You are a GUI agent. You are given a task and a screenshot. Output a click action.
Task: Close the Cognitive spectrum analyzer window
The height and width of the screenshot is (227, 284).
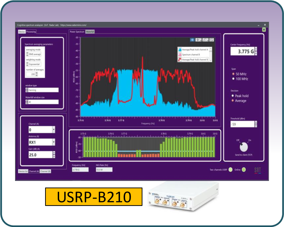(265, 25)
